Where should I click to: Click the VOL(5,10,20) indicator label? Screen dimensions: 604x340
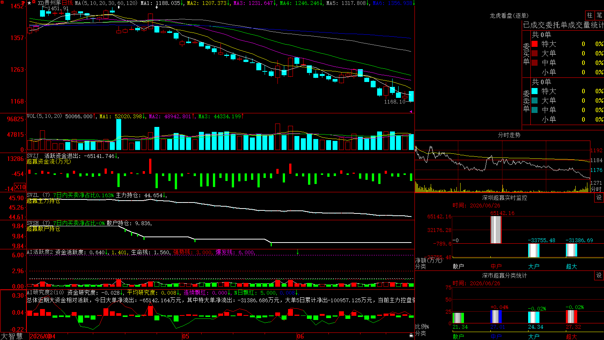pyautogui.click(x=45, y=116)
